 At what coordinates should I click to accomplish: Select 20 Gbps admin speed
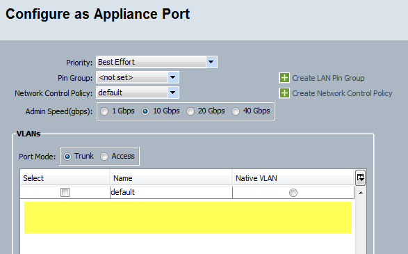click(x=190, y=111)
